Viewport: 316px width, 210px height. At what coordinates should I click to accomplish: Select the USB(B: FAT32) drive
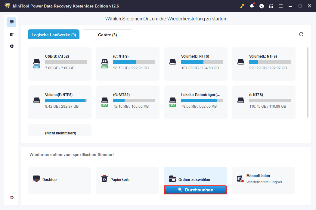pyautogui.click(x=60, y=64)
